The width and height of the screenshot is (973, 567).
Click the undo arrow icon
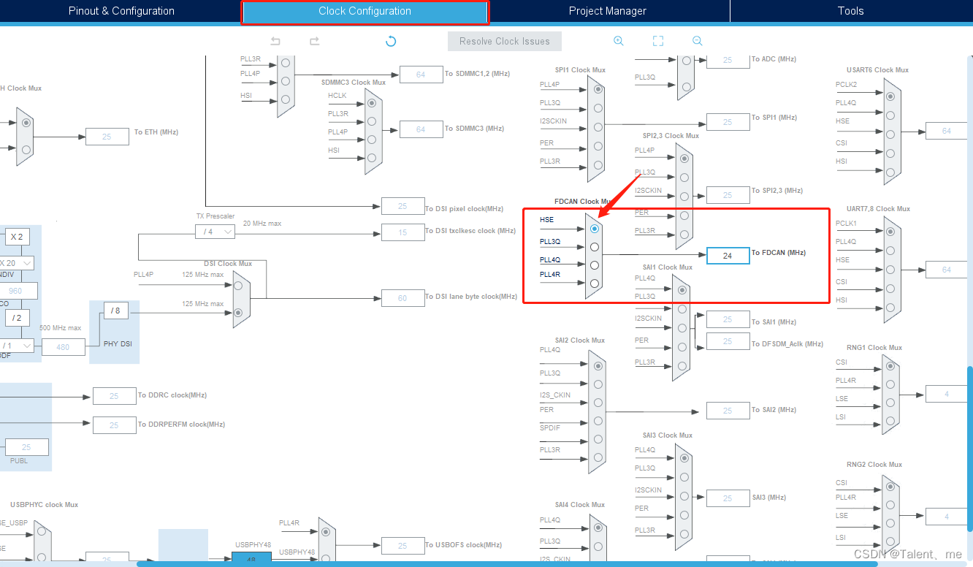(x=275, y=41)
